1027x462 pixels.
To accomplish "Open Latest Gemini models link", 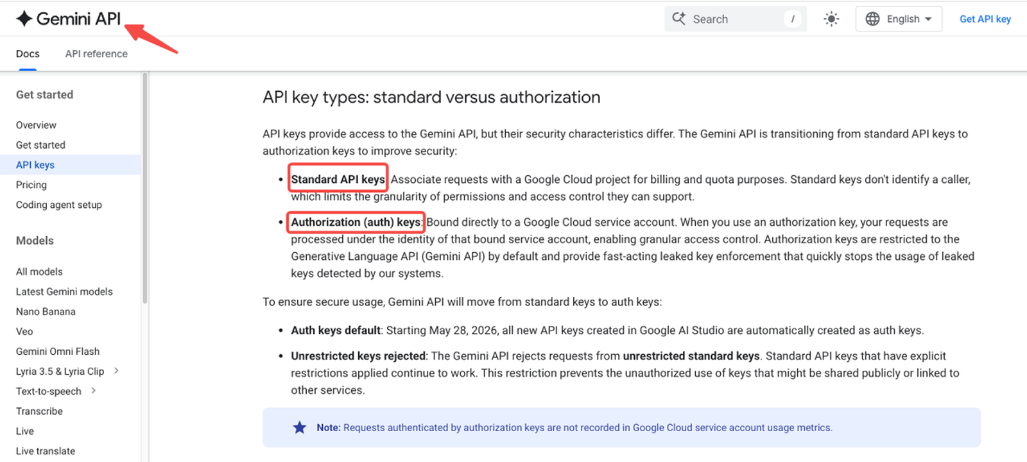I will click(x=64, y=291).
